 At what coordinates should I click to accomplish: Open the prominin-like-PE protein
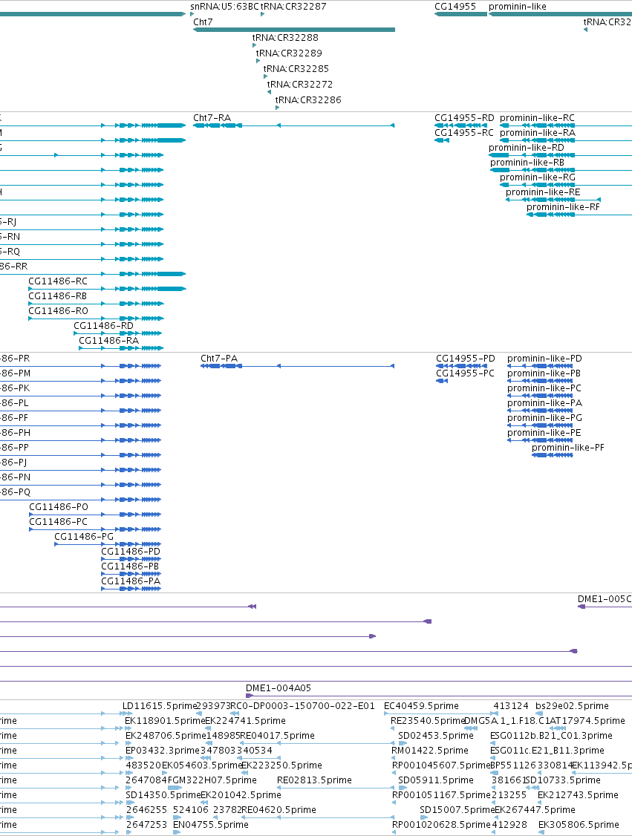point(540,440)
